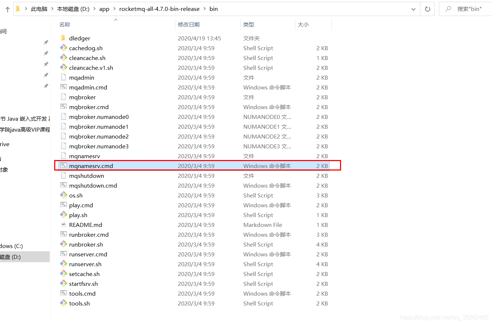Select the mqadmin.cmd script icon
The height and width of the screenshot is (324, 492).
point(63,87)
